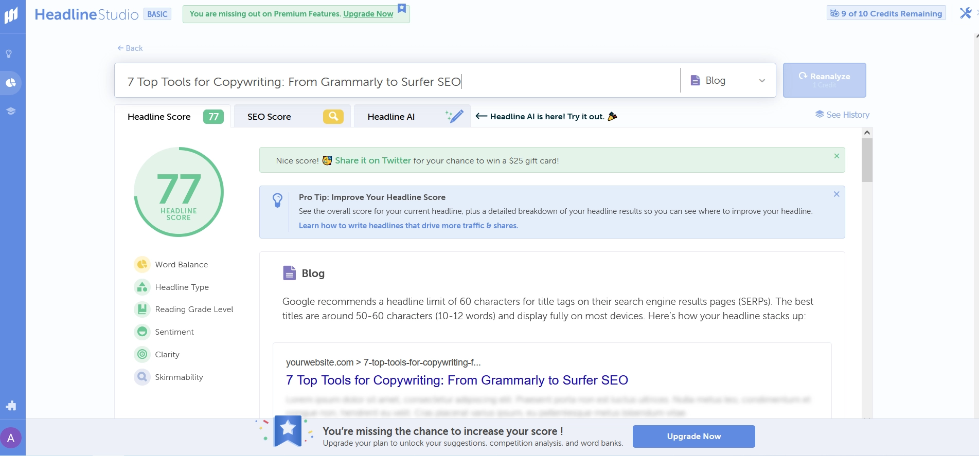Dismiss the Nice score notification
The image size is (979, 456).
pos(836,156)
